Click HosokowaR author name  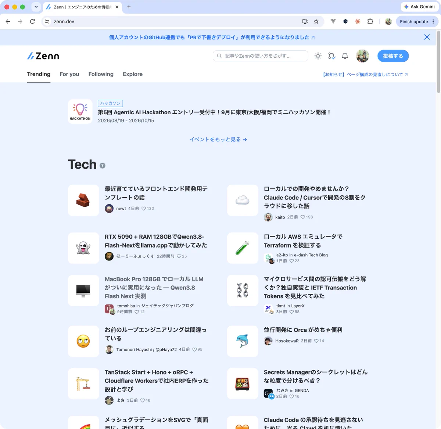(x=287, y=341)
